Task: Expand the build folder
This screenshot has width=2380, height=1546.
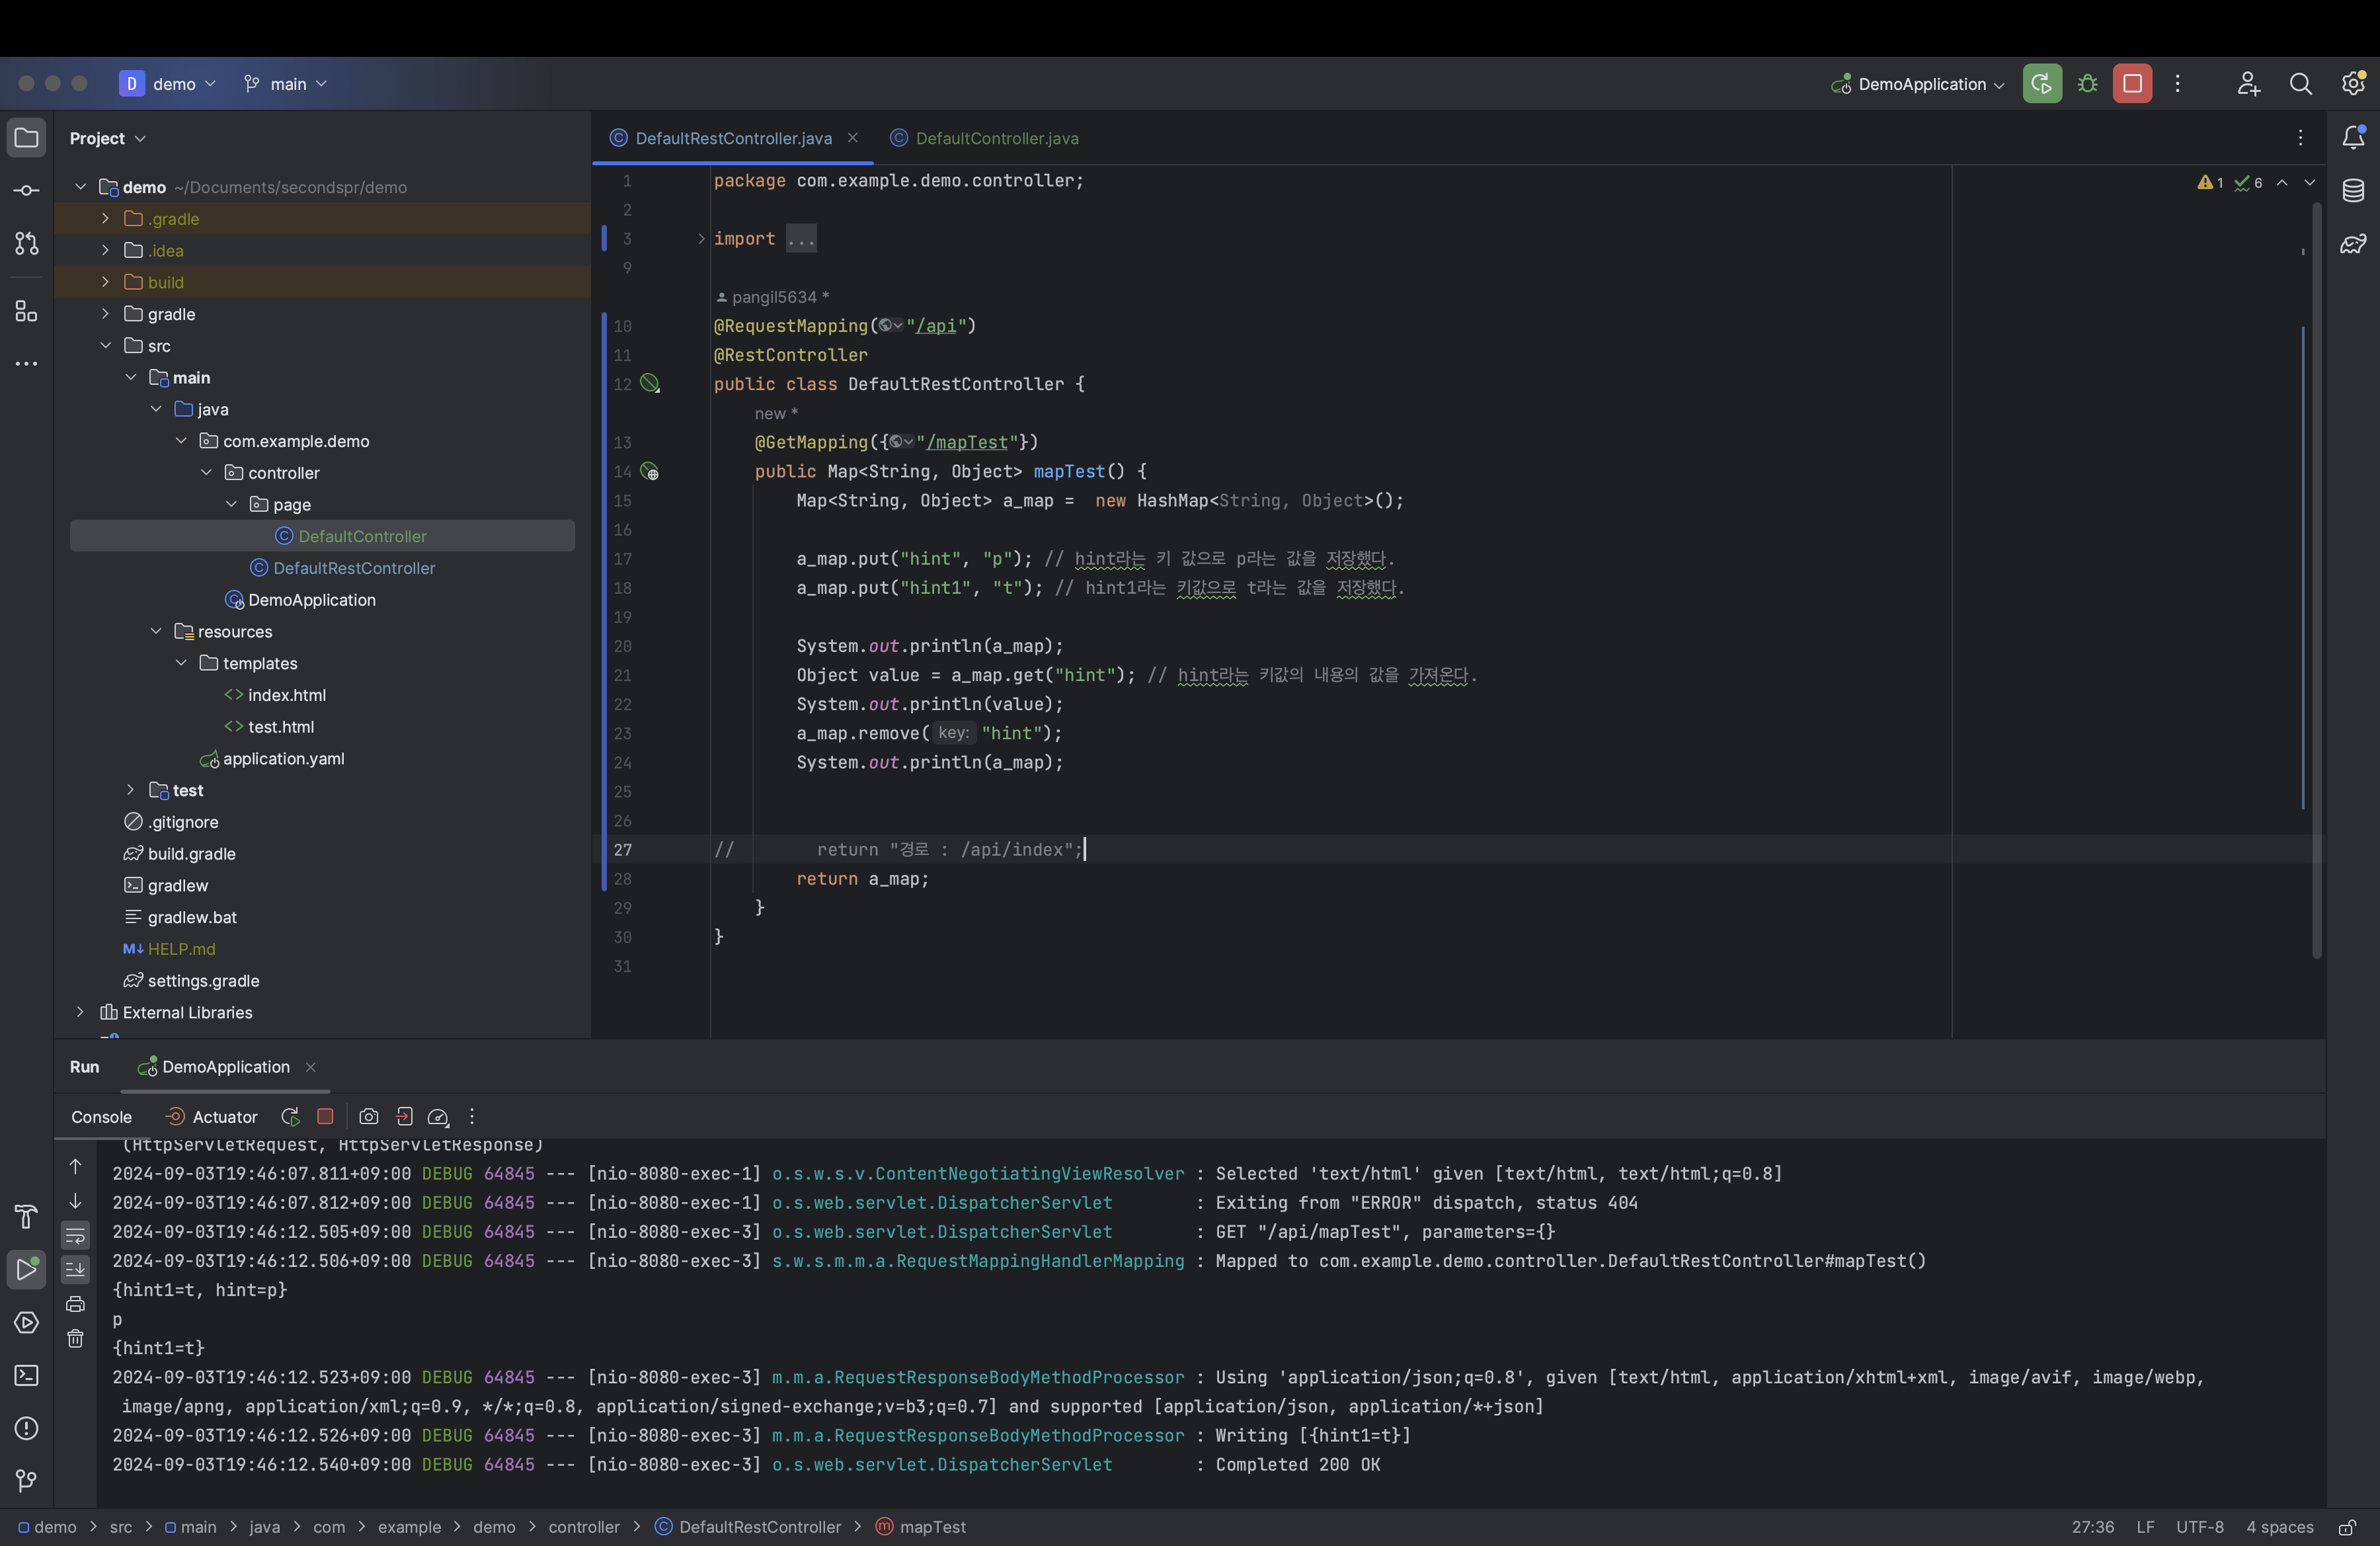Action: (x=105, y=282)
